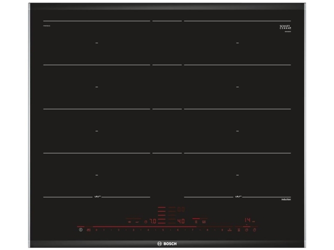Tap the frying sensor pot symbol

[x=129, y=222]
